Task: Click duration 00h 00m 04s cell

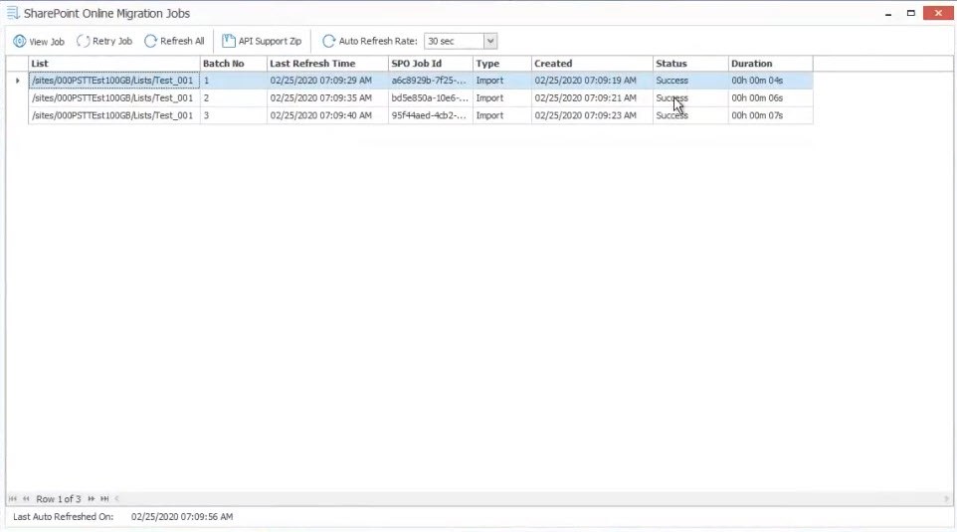Action: (770, 81)
